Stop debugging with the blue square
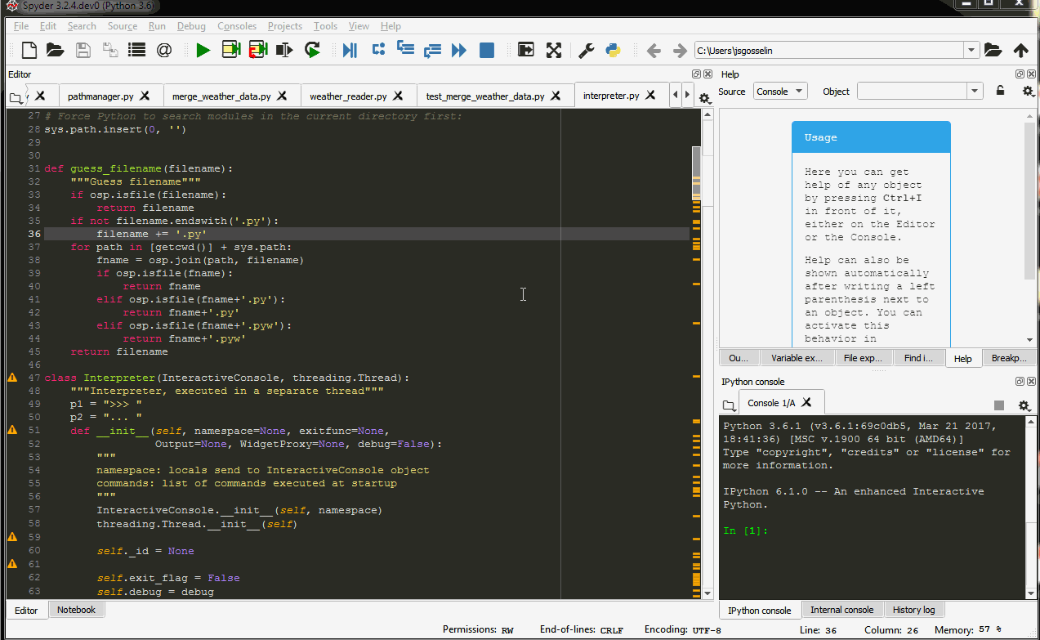 click(x=486, y=51)
